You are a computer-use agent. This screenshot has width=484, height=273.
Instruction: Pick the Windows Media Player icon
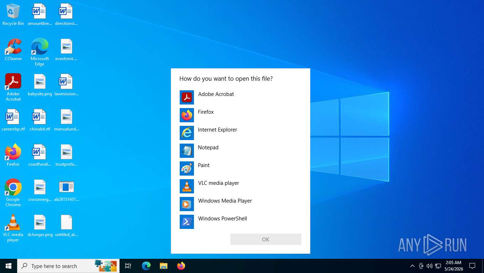click(187, 204)
